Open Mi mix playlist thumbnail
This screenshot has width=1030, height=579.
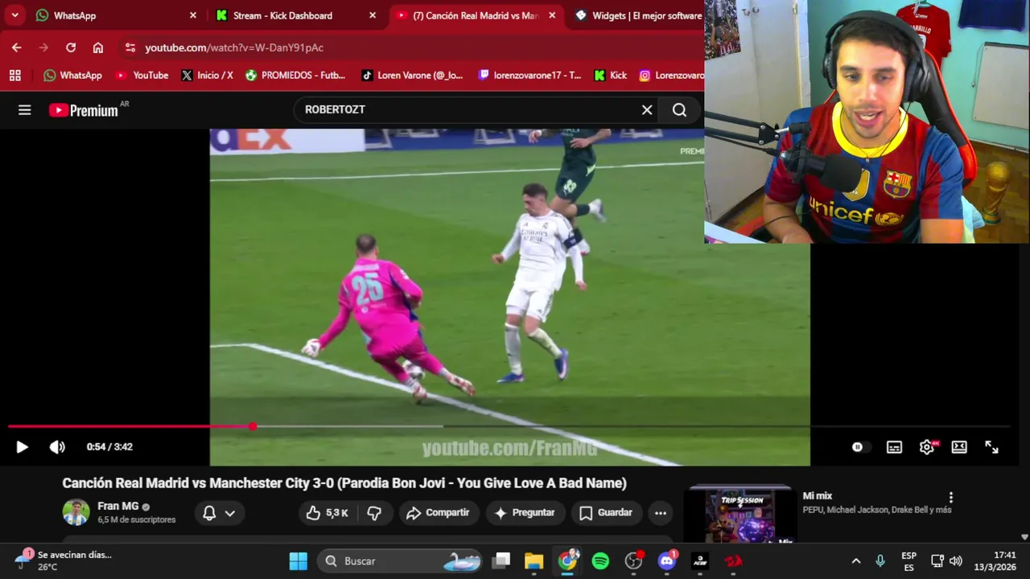pyautogui.click(x=740, y=515)
